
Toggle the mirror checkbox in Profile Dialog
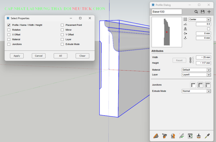(x=209, y=29)
